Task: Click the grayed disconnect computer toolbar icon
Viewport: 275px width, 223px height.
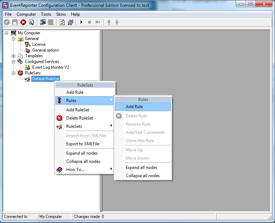Action: [51, 22]
